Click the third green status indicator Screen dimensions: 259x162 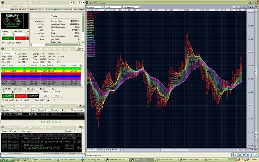[x=52, y=10]
